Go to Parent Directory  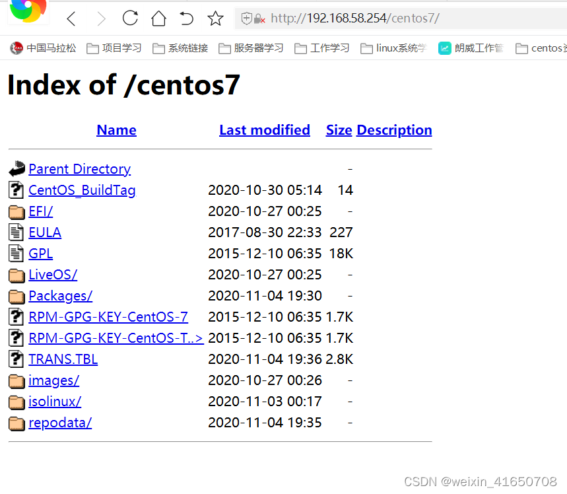[79, 169]
